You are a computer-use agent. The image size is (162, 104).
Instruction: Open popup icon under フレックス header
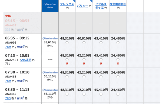(67, 8)
